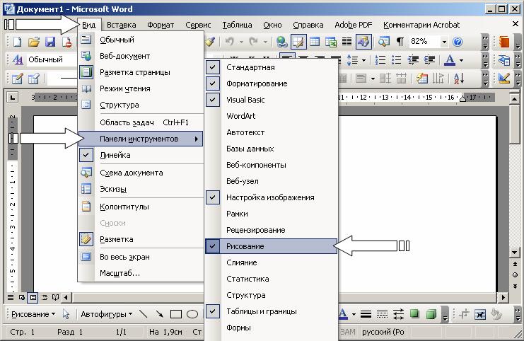Select the Line drawing tool
Viewport: 524px width, 341px height.
point(143,314)
